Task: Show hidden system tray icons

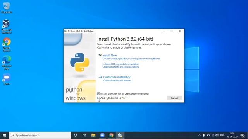Action: (199, 135)
